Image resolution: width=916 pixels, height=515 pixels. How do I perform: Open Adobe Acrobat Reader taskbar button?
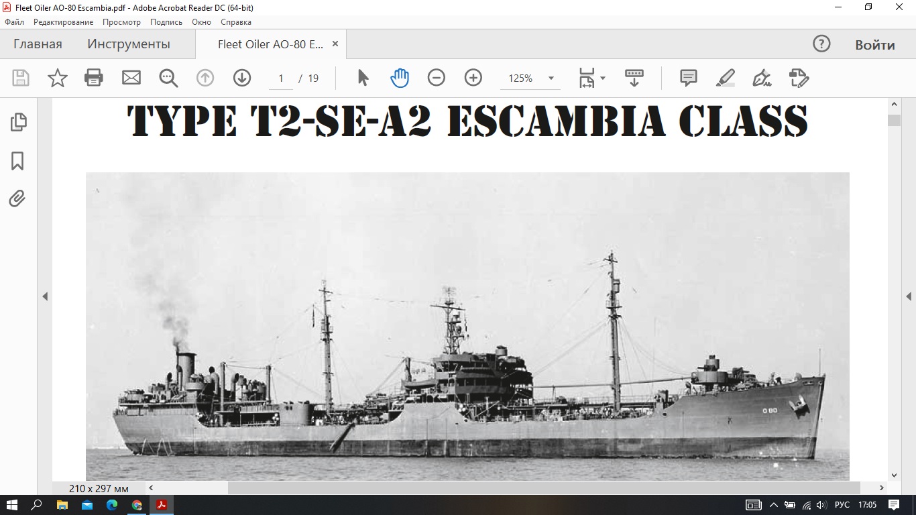162,505
